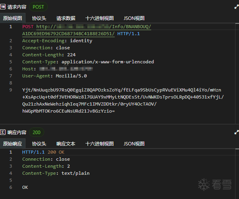Select the 原始视图 tab
The width and height of the screenshot is (239, 199).
tap(13, 18)
